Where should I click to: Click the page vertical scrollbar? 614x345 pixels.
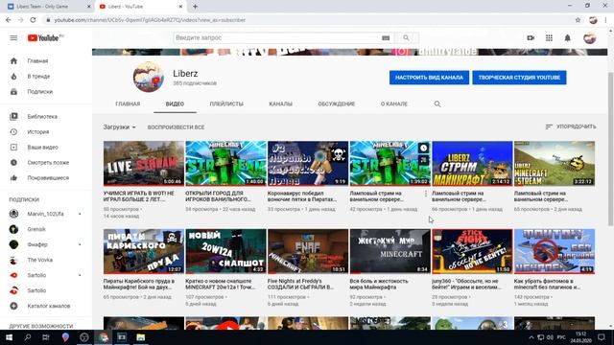click(610, 149)
